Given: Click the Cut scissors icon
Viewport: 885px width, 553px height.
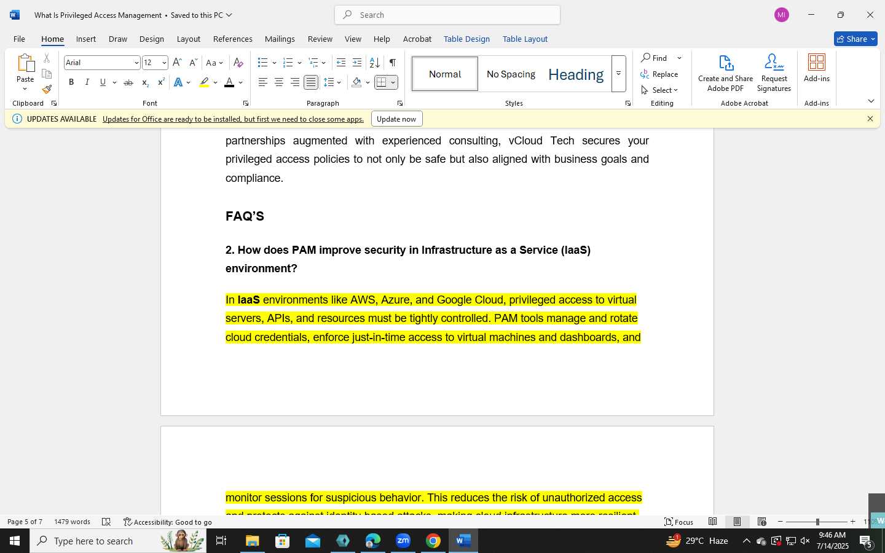Looking at the screenshot, I should point(47,58).
